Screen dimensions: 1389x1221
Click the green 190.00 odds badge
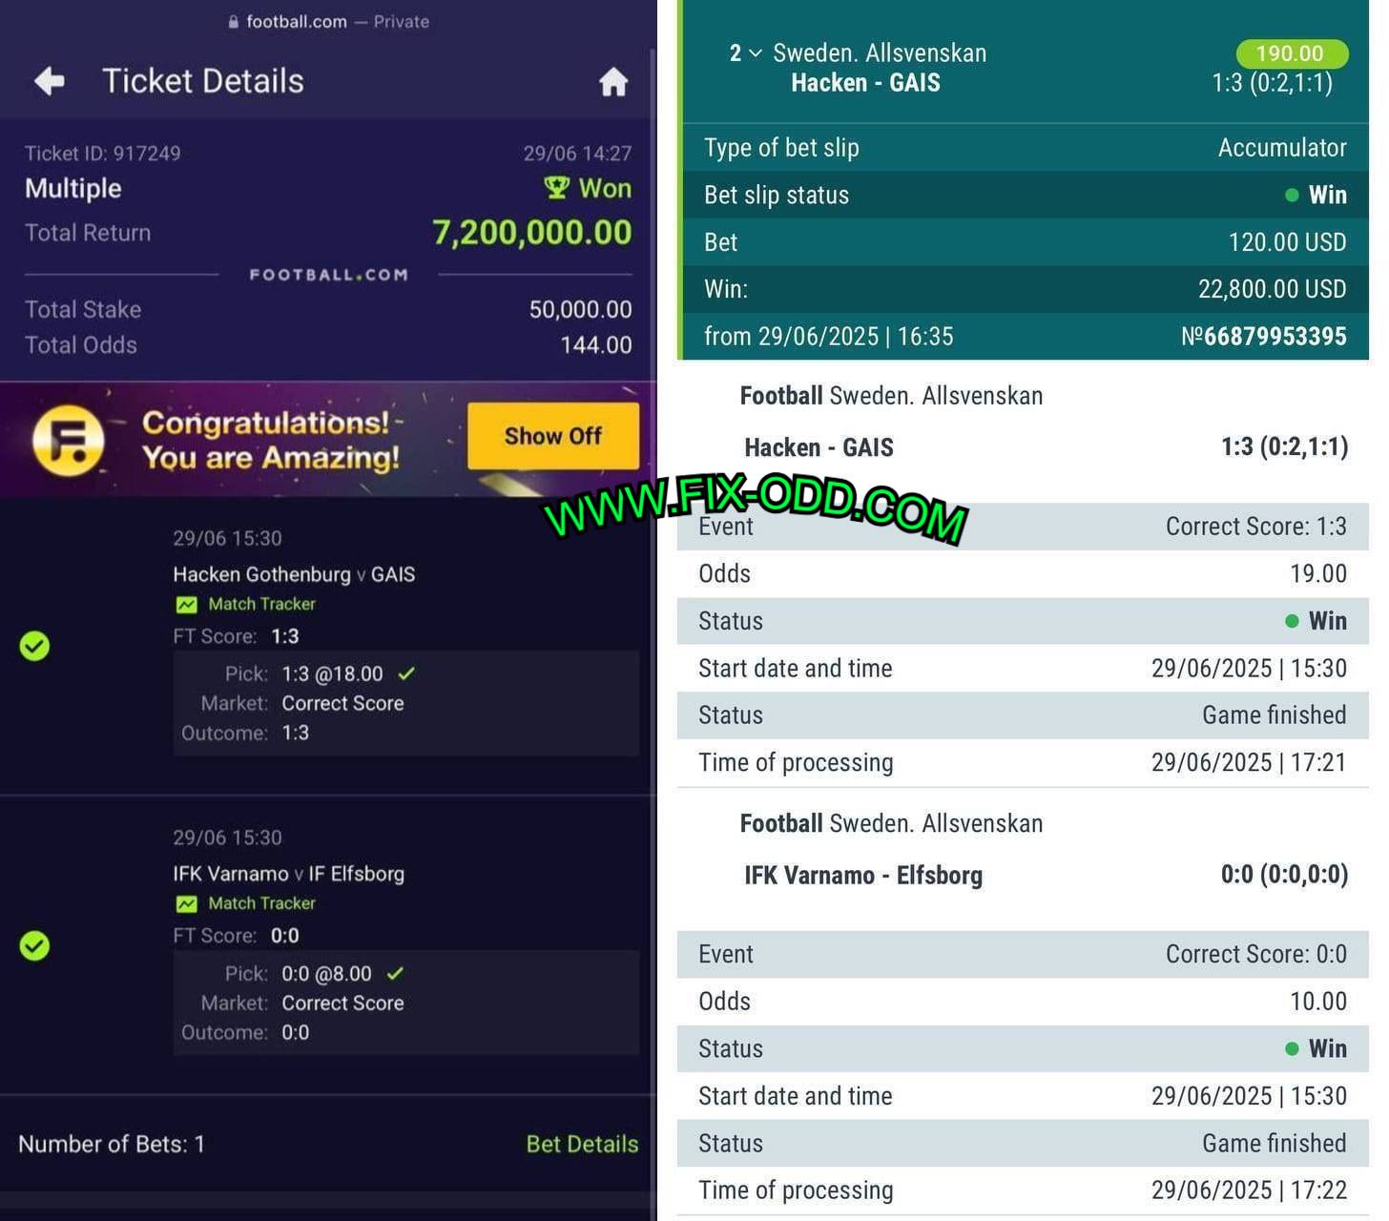coord(1291,53)
